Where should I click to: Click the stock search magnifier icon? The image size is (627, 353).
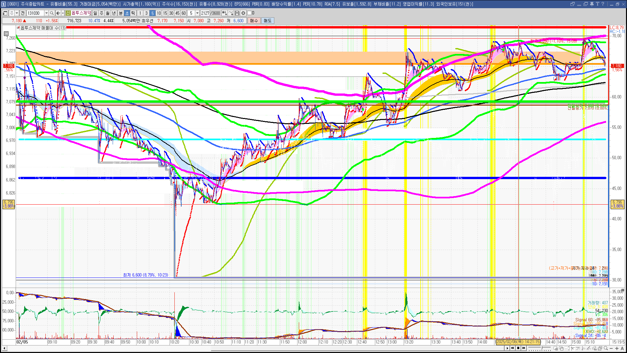pyautogui.click(x=52, y=13)
